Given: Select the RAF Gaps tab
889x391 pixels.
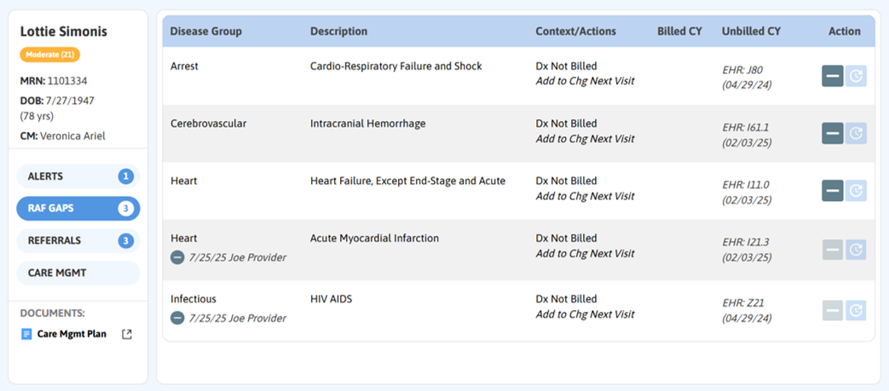Looking at the screenshot, I should 78,209.
